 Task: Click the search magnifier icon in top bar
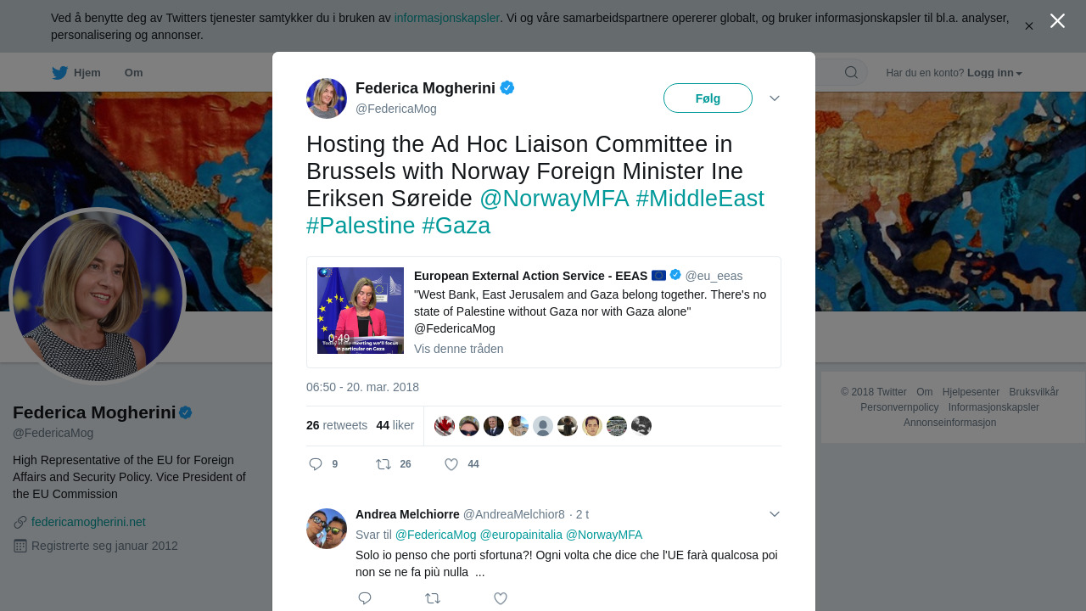[x=851, y=72]
